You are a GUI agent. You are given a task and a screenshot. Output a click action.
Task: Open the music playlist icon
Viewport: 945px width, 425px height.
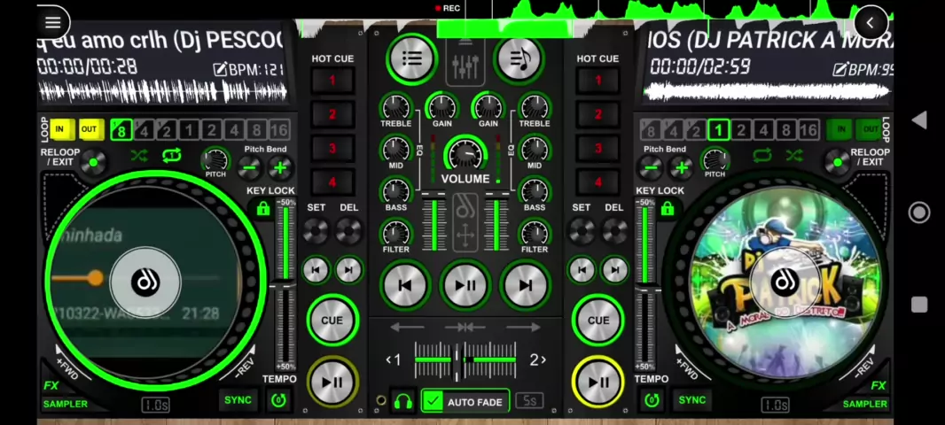pos(519,58)
